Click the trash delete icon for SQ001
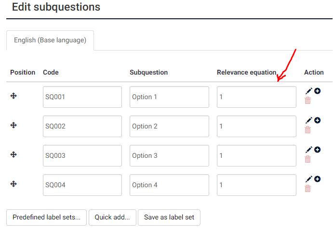 tap(308, 100)
